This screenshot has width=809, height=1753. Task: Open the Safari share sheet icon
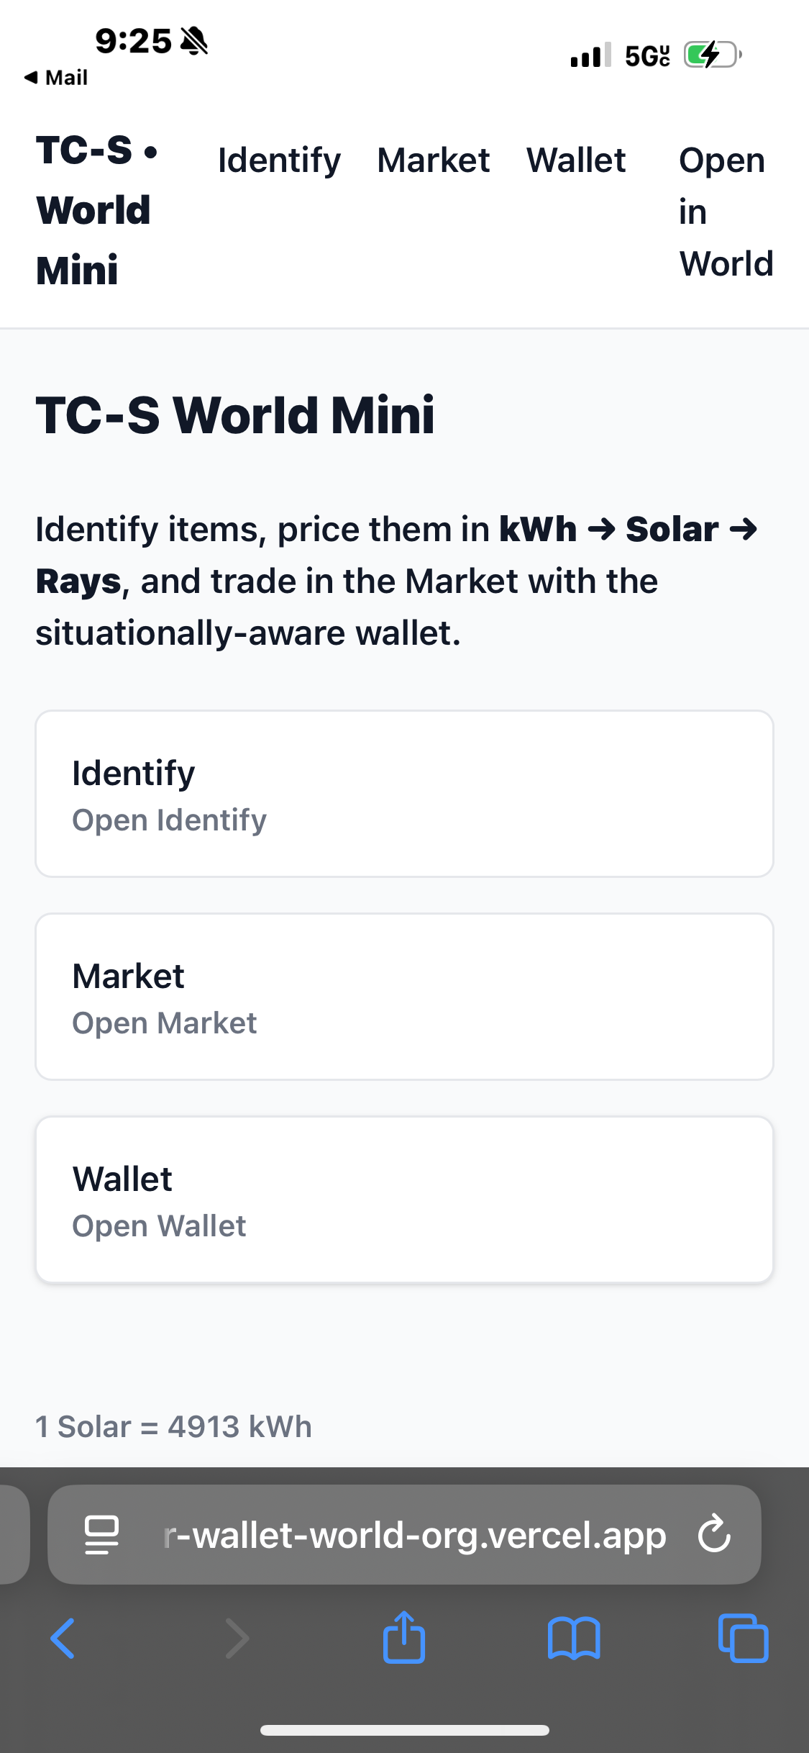click(x=404, y=1637)
